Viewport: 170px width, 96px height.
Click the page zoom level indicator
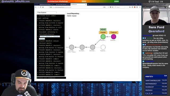[104, 7]
